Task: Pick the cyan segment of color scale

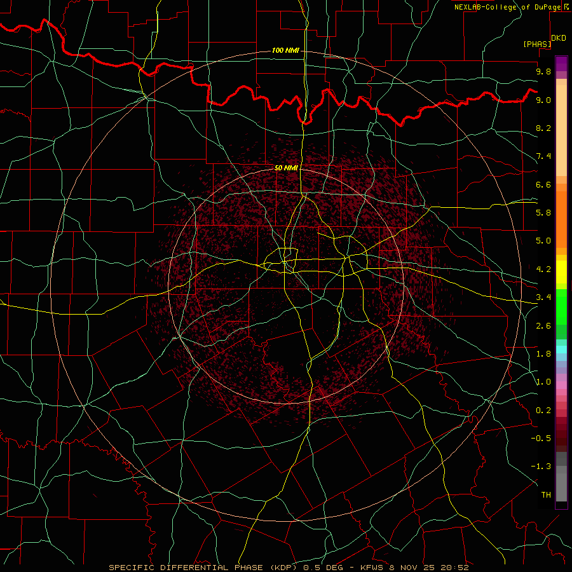Action: (561, 350)
